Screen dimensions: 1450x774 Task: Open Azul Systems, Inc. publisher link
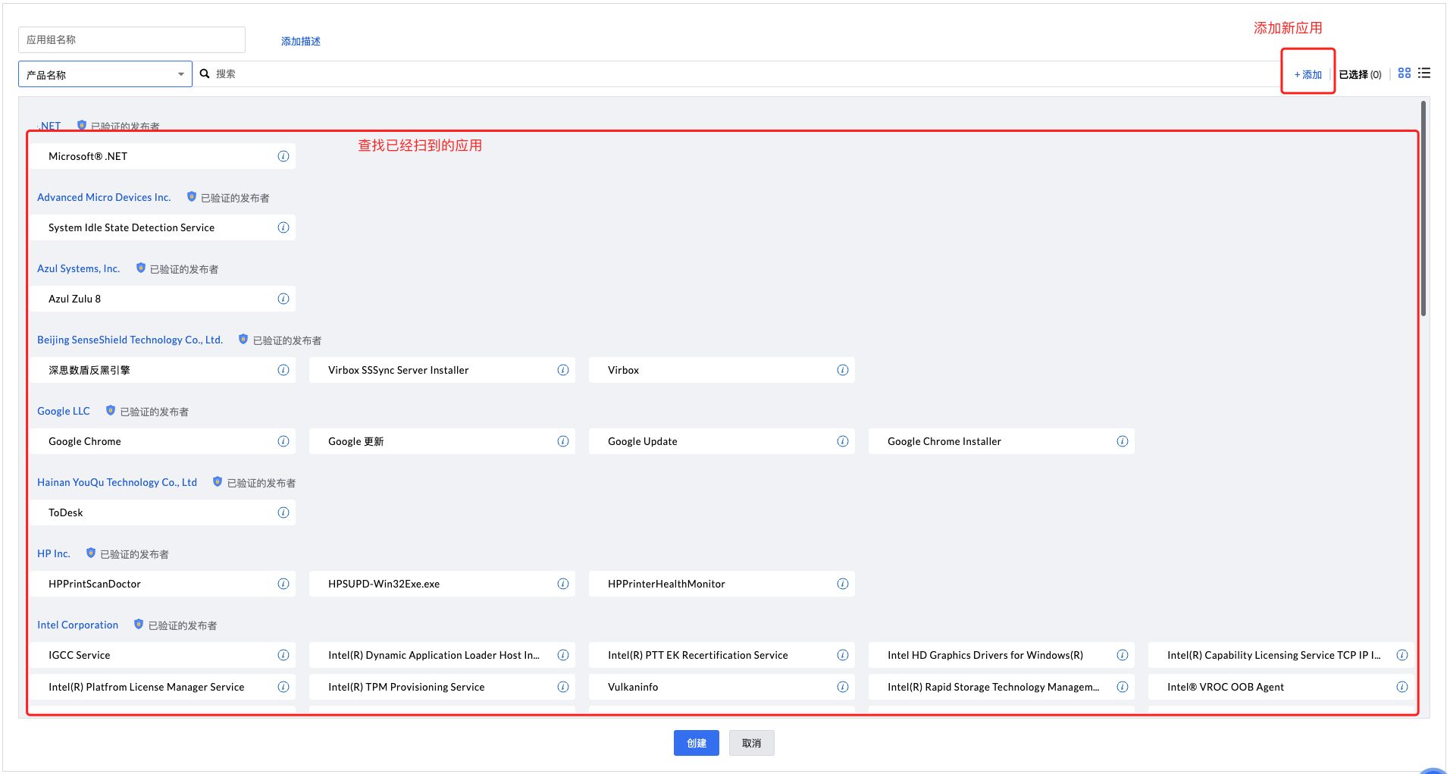click(x=79, y=268)
